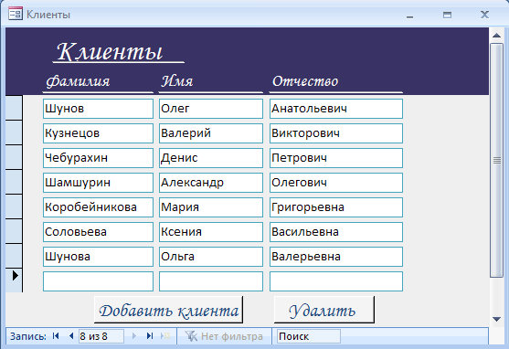Click record selector for Чебурахин row
This screenshot has height=349, width=509.
tap(14, 157)
